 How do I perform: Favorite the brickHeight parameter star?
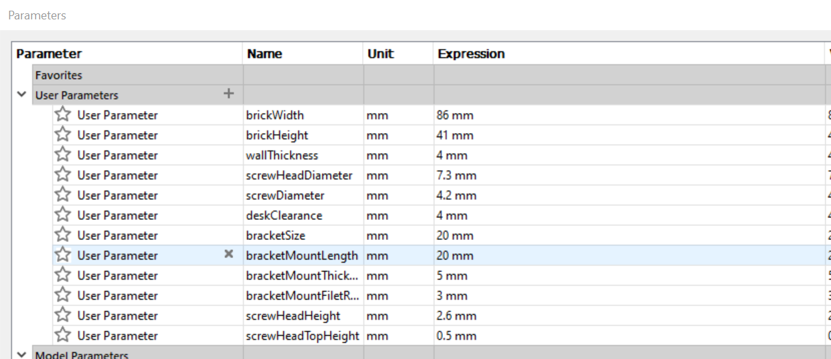(63, 134)
